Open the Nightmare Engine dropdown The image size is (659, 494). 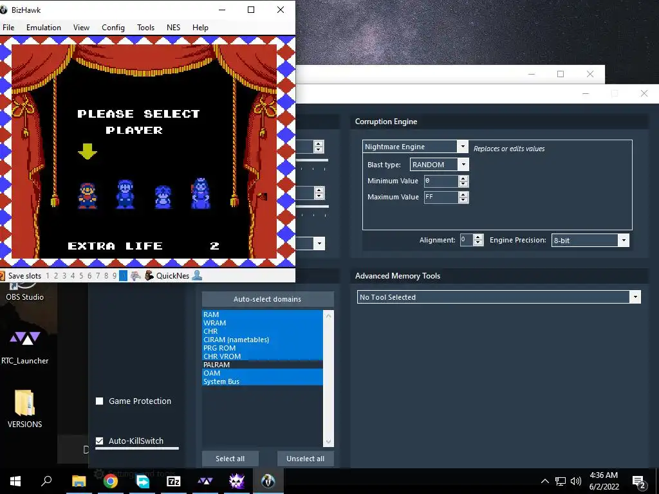pyautogui.click(x=462, y=146)
